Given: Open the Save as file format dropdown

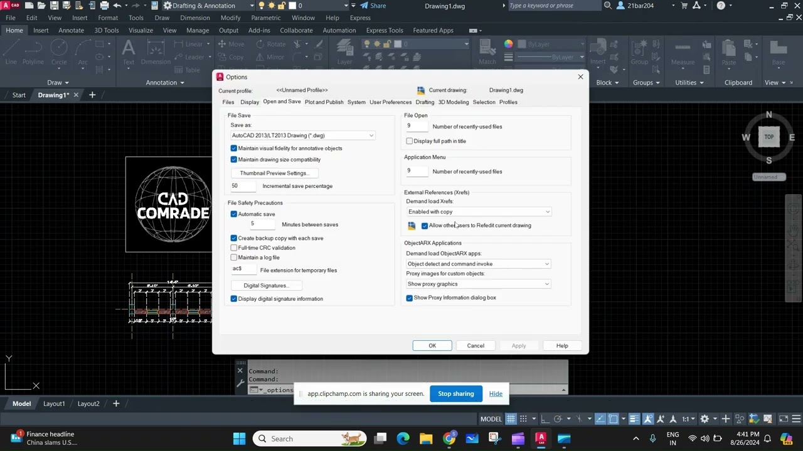Looking at the screenshot, I should tap(302, 135).
